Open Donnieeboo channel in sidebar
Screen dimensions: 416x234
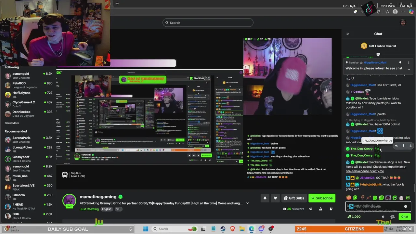coord(28,113)
